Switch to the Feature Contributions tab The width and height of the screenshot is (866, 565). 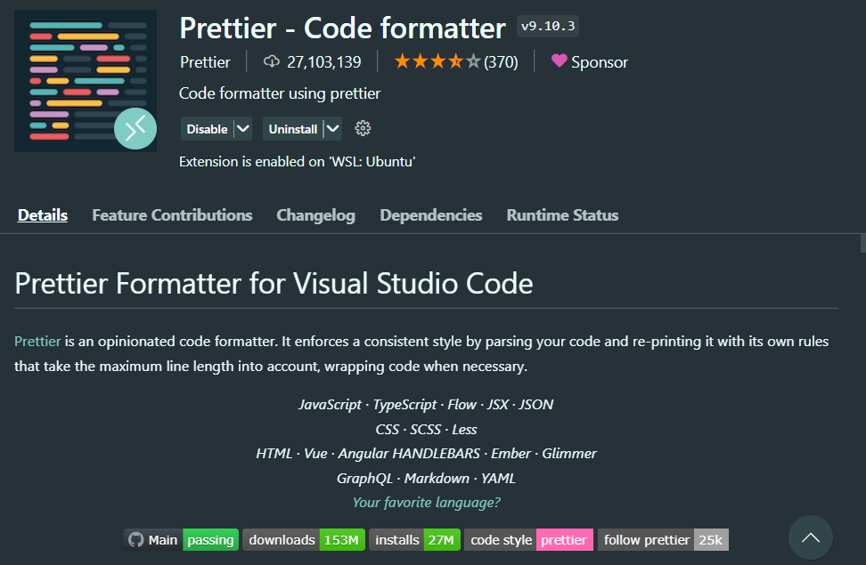(172, 215)
